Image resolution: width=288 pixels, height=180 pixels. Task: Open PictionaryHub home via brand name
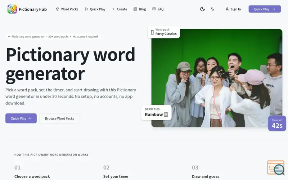tap(33, 9)
